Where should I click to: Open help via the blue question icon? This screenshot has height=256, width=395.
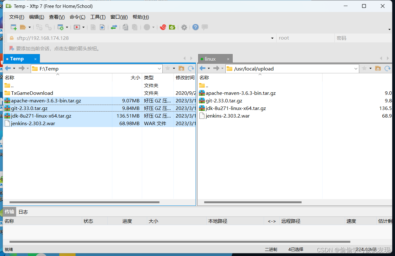point(196,27)
